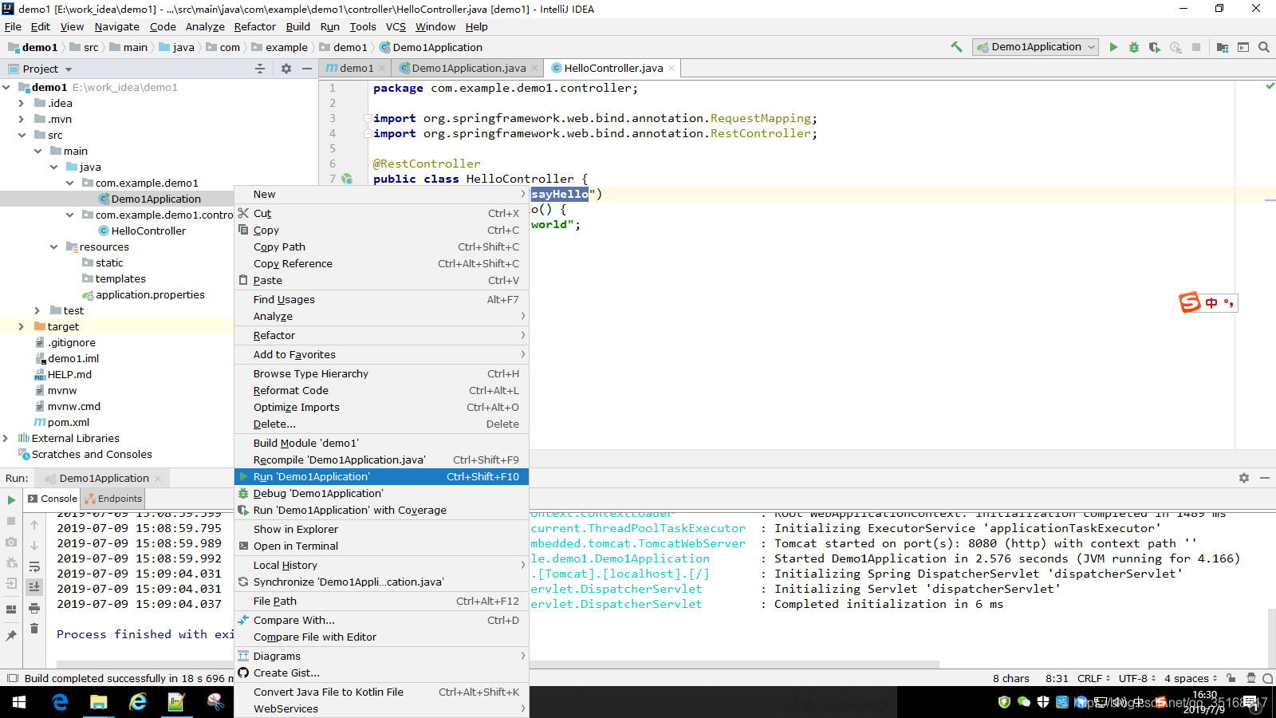
Task: Choose Copy Reference in context menu
Action: (x=381, y=263)
